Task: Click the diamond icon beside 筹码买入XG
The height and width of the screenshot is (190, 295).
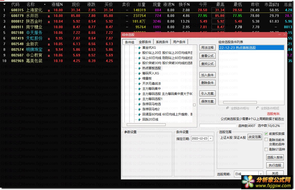Action: click(x=139, y=73)
